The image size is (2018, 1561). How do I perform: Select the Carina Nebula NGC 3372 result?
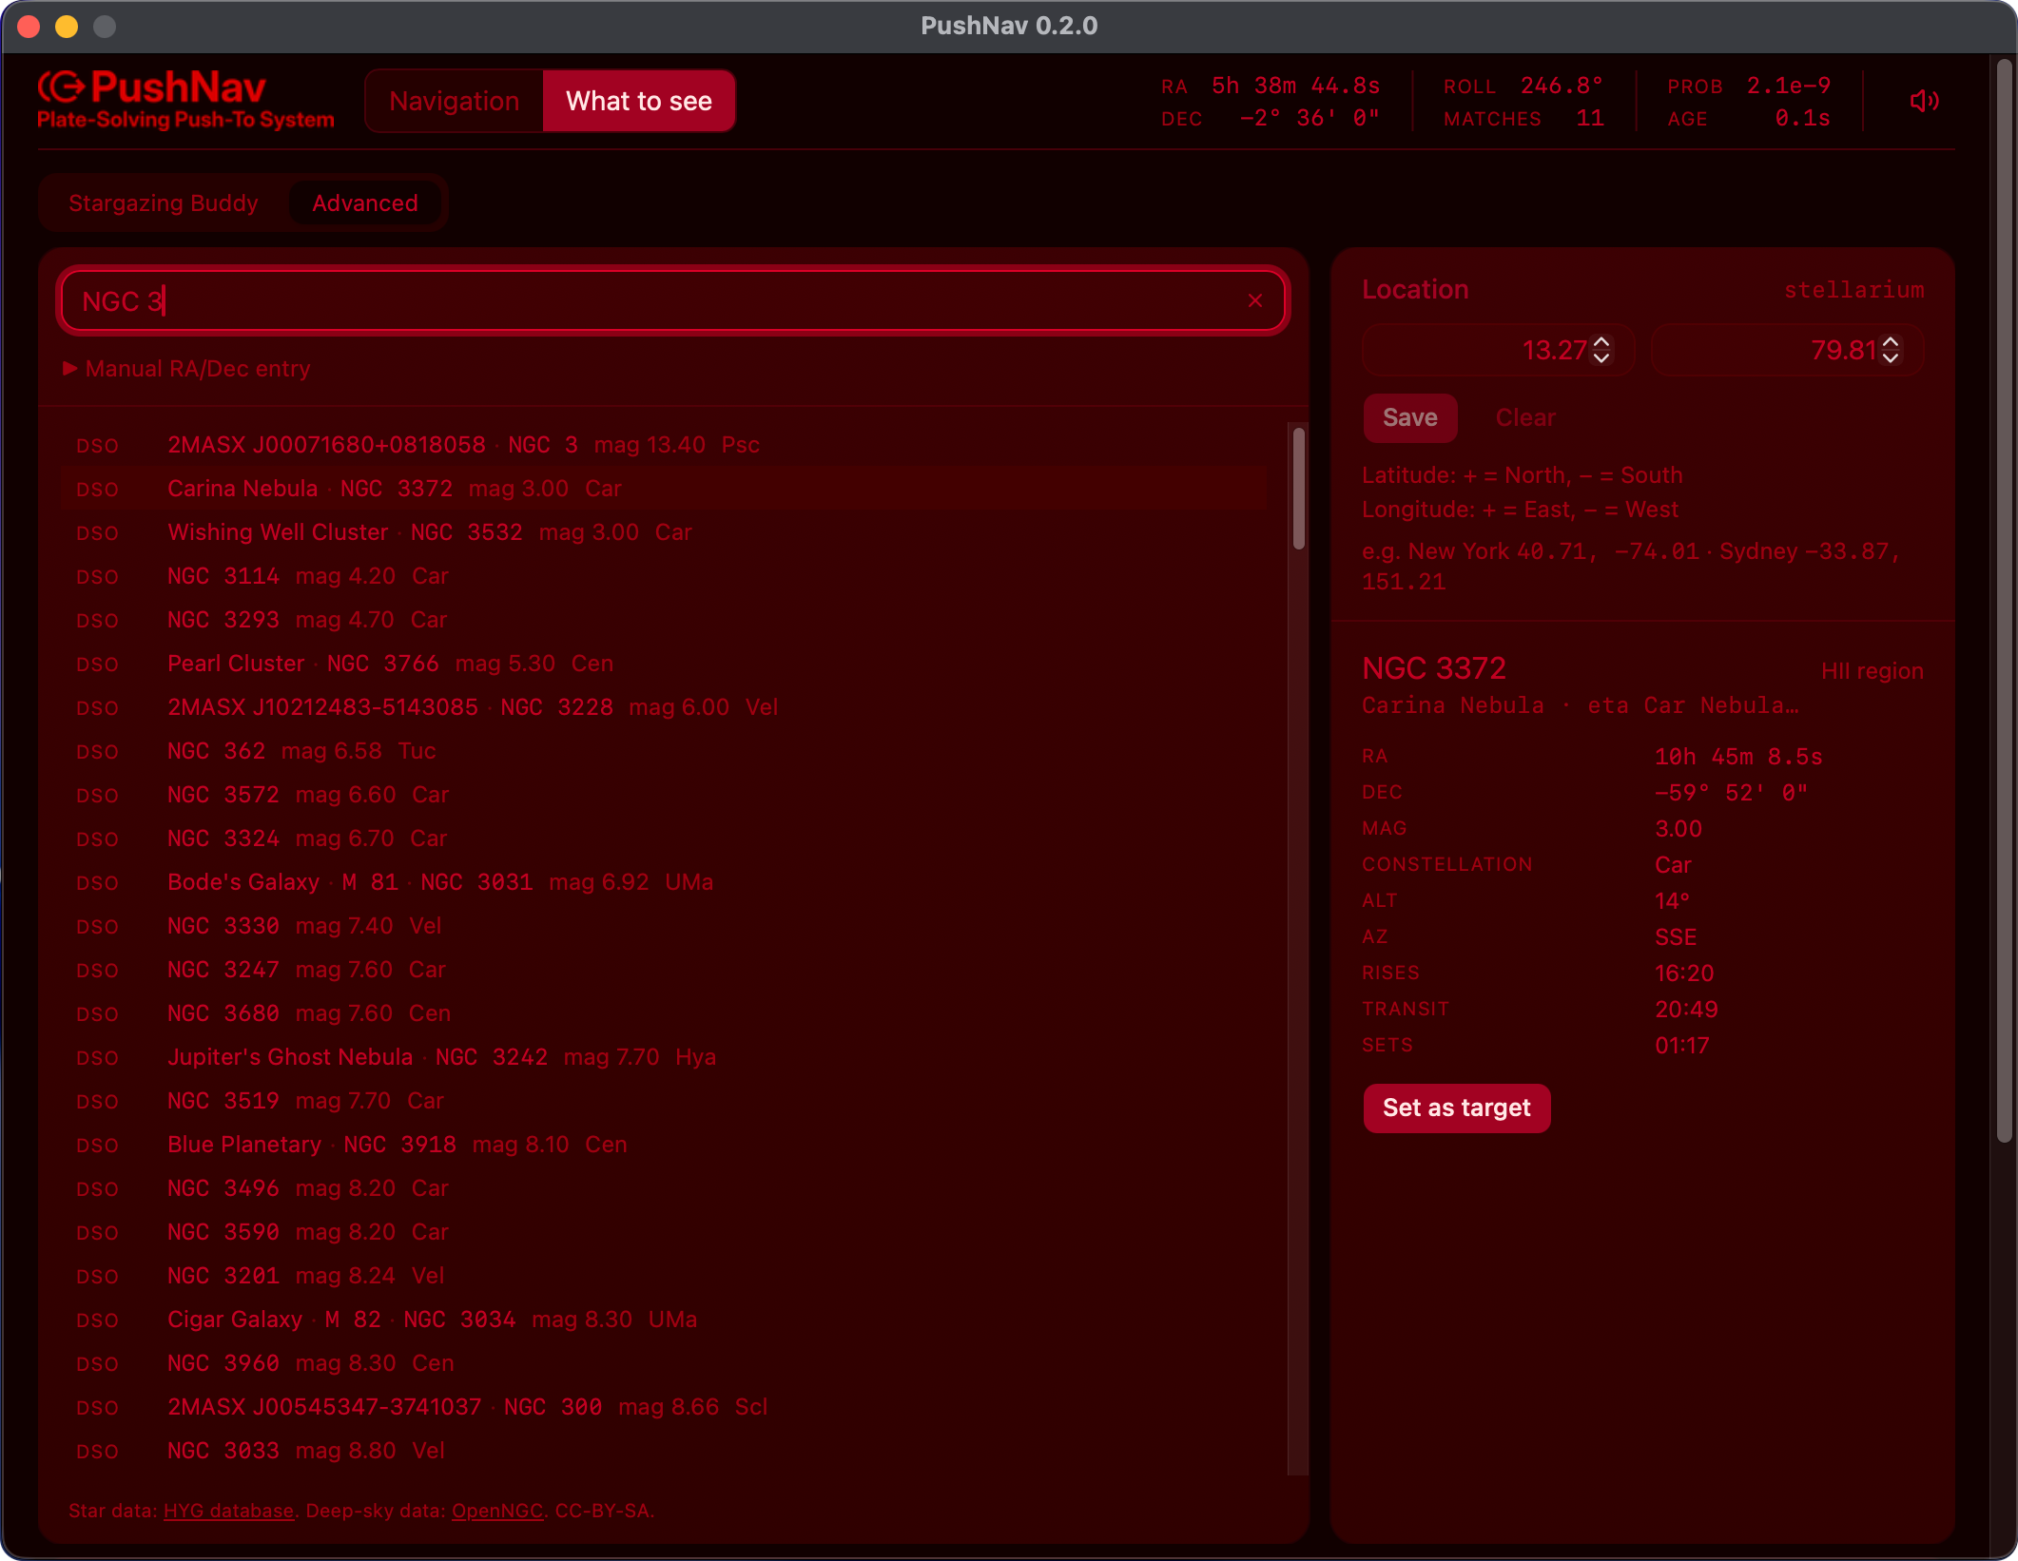pyautogui.click(x=664, y=489)
